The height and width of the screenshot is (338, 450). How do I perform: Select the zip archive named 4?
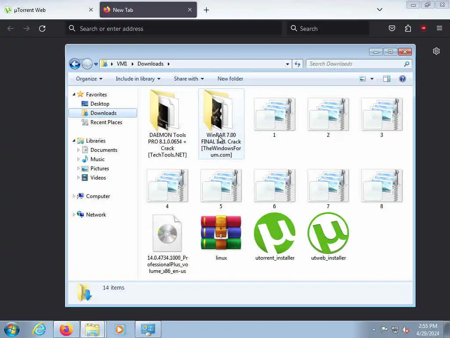coord(167,189)
